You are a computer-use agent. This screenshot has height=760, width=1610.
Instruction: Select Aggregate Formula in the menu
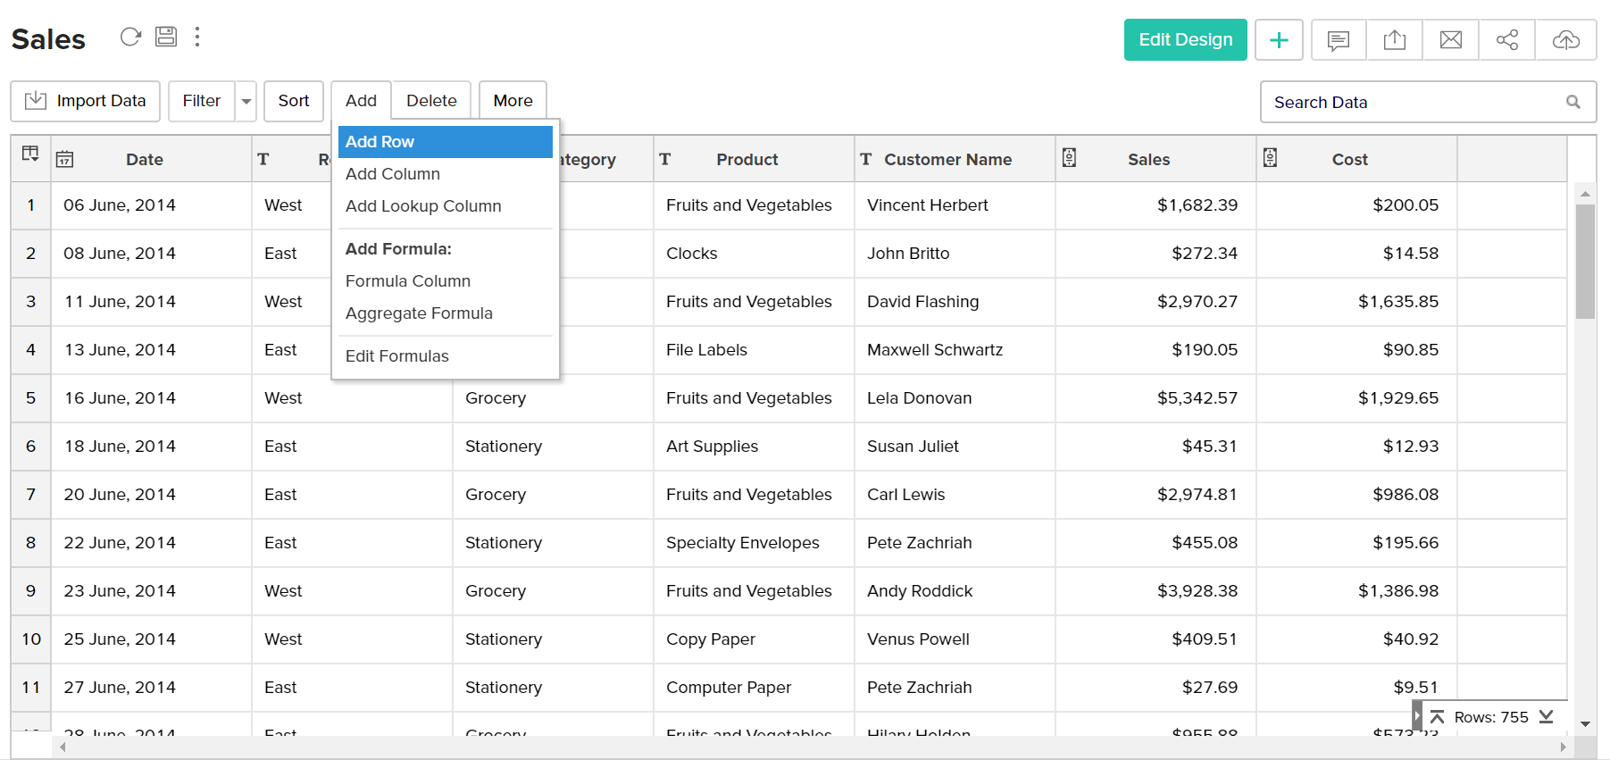pos(419,313)
